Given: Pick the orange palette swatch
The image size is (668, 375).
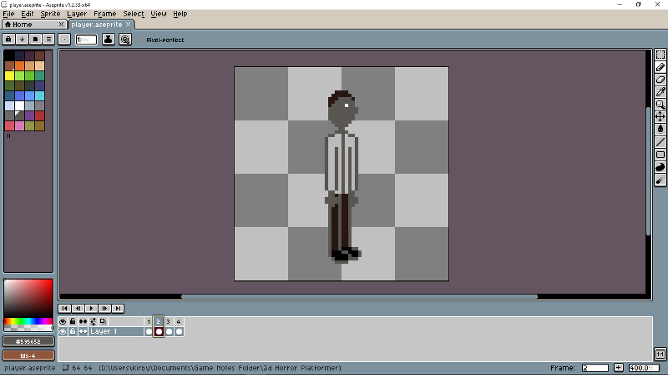Looking at the screenshot, I should coord(19,66).
